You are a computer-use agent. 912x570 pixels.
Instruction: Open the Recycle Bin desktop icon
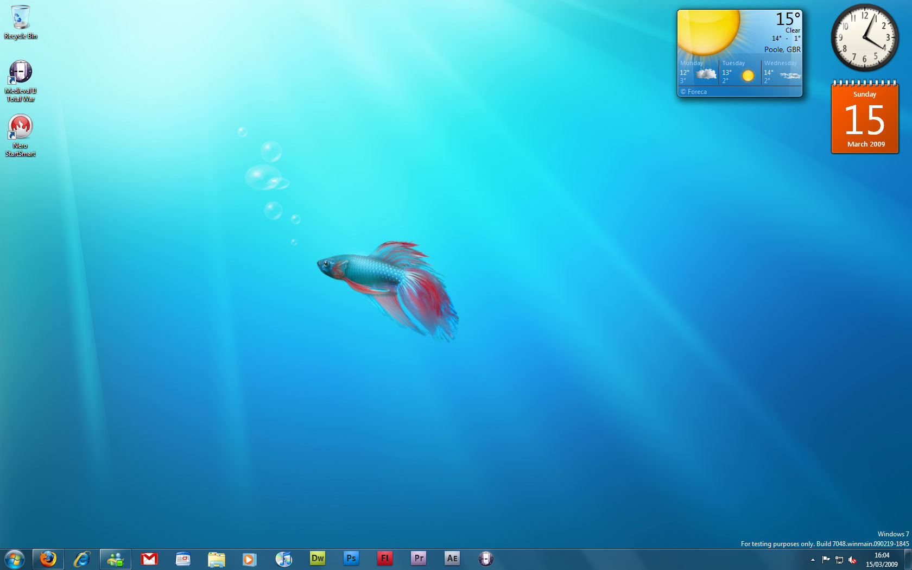pyautogui.click(x=20, y=22)
